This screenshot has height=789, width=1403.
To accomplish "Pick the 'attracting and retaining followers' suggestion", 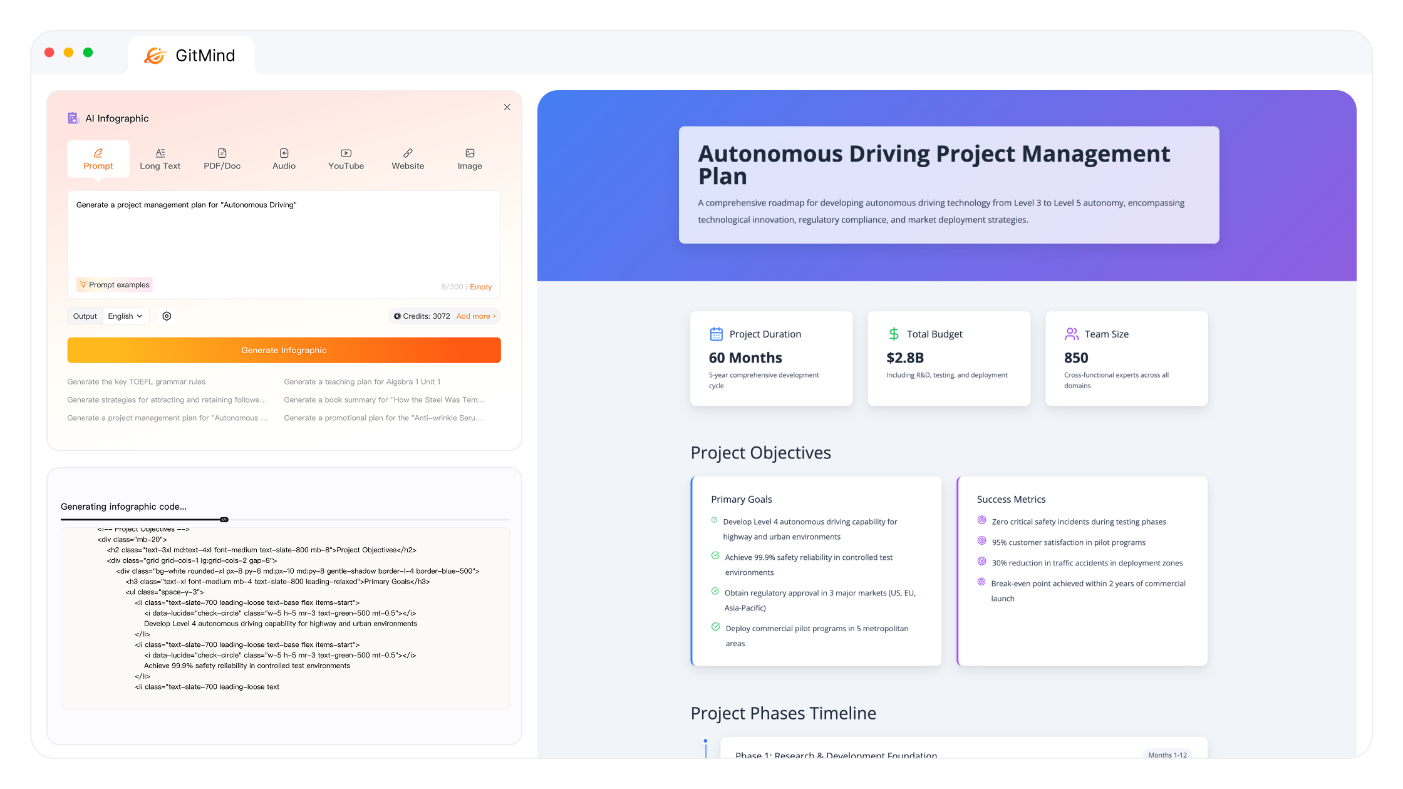I will click(x=167, y=400).
